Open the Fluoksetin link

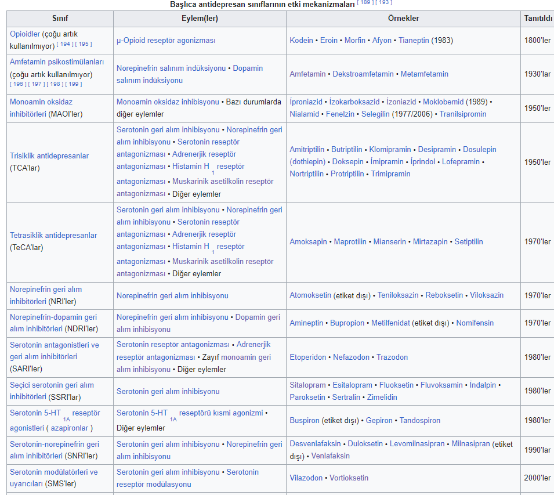[396, 385]
